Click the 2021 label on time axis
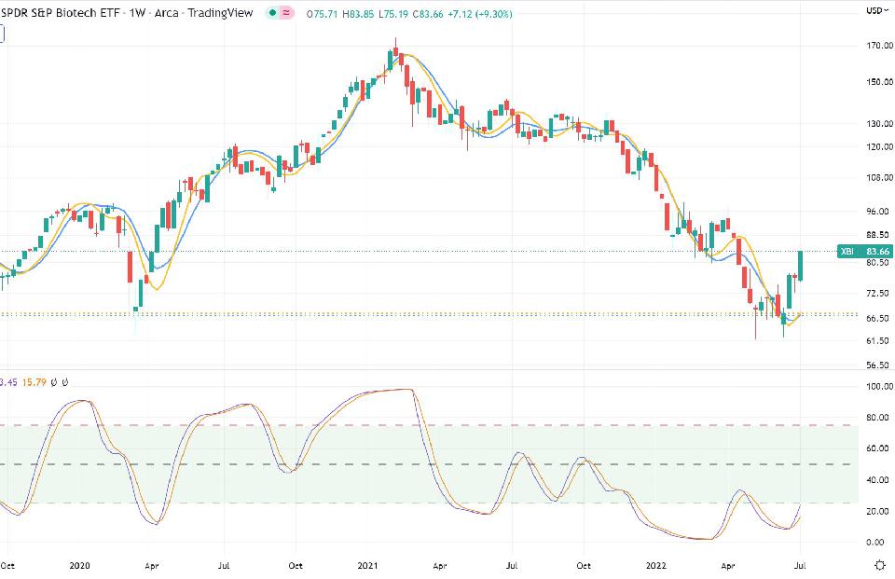895x579 pixels. coord(368,565)
